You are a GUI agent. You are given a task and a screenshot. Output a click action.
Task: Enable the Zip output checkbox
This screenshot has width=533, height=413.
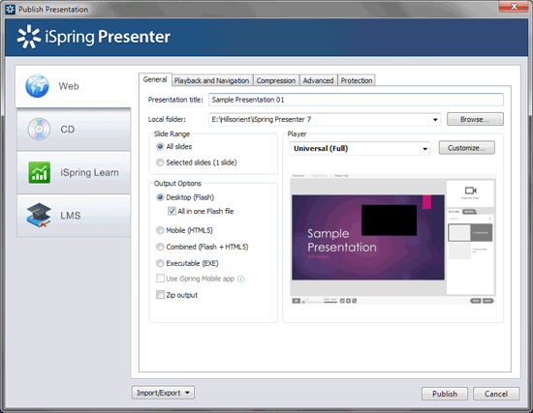[160, 295]
